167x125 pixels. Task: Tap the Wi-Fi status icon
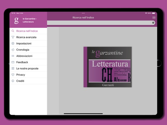[146, 13]
